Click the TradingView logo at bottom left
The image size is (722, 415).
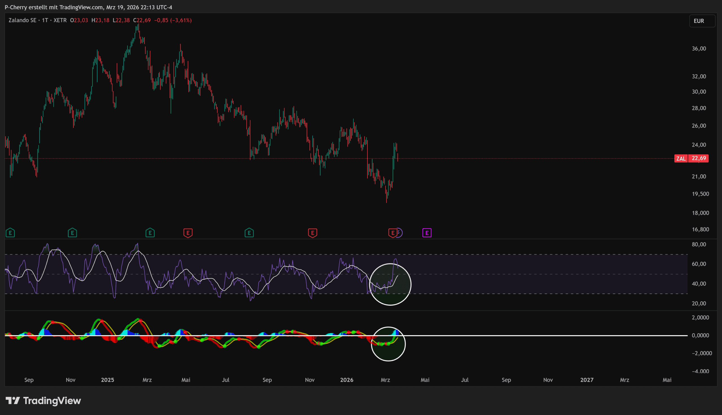click(x=43, y=401)
